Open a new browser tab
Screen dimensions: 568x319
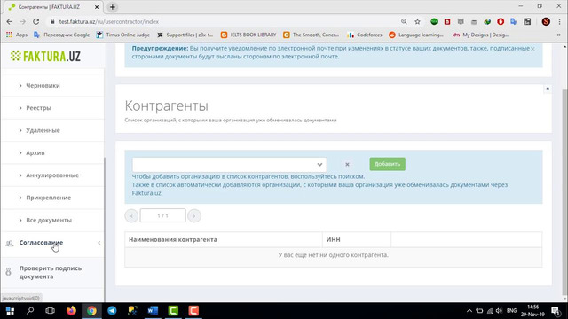point(113,7)
